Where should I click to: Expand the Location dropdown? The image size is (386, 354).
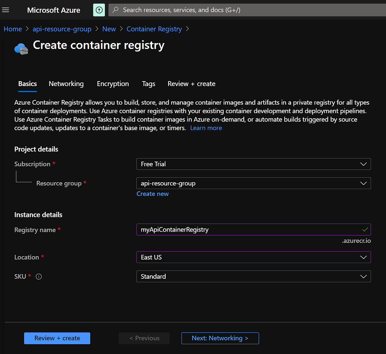click(x=253, y=257)
